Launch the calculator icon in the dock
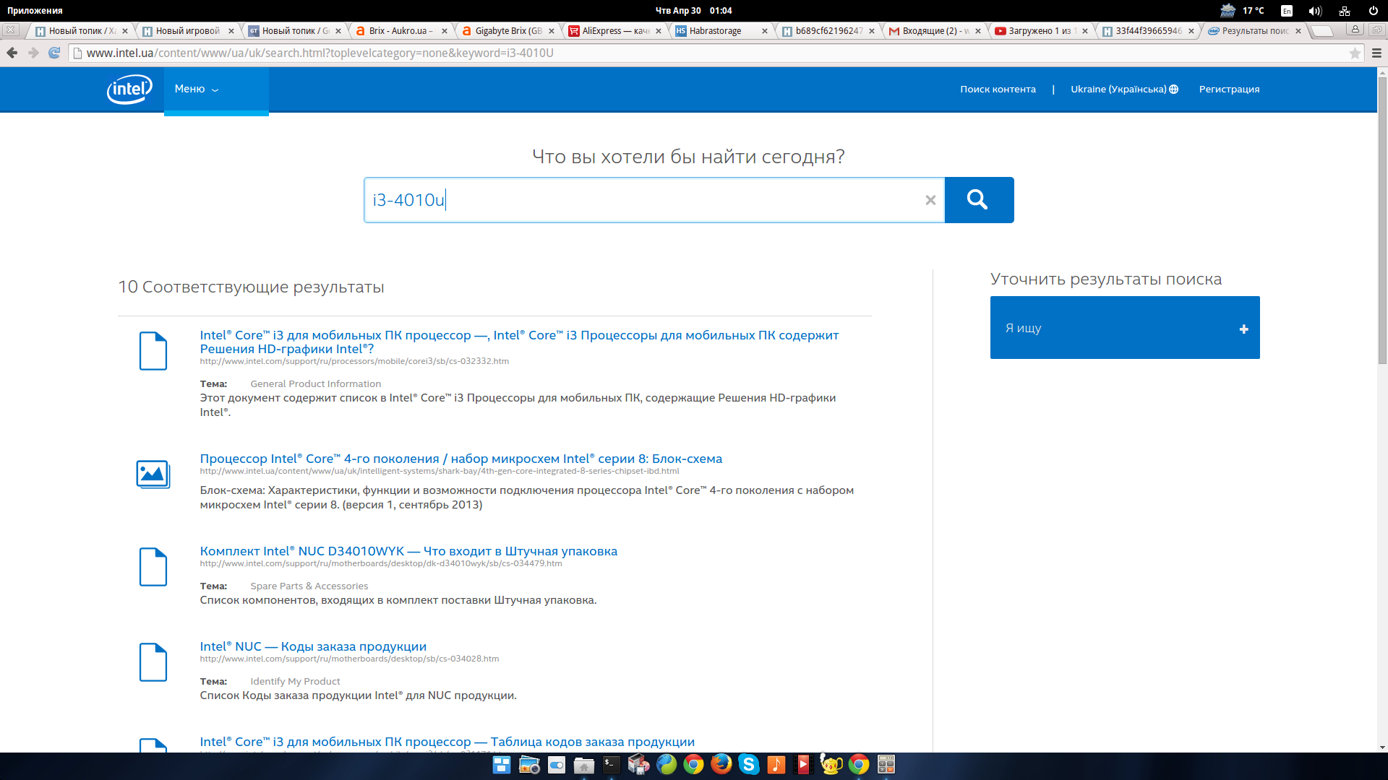This screenshot has width=1388, height=780. pyautogui.click(x=886, y=764)
